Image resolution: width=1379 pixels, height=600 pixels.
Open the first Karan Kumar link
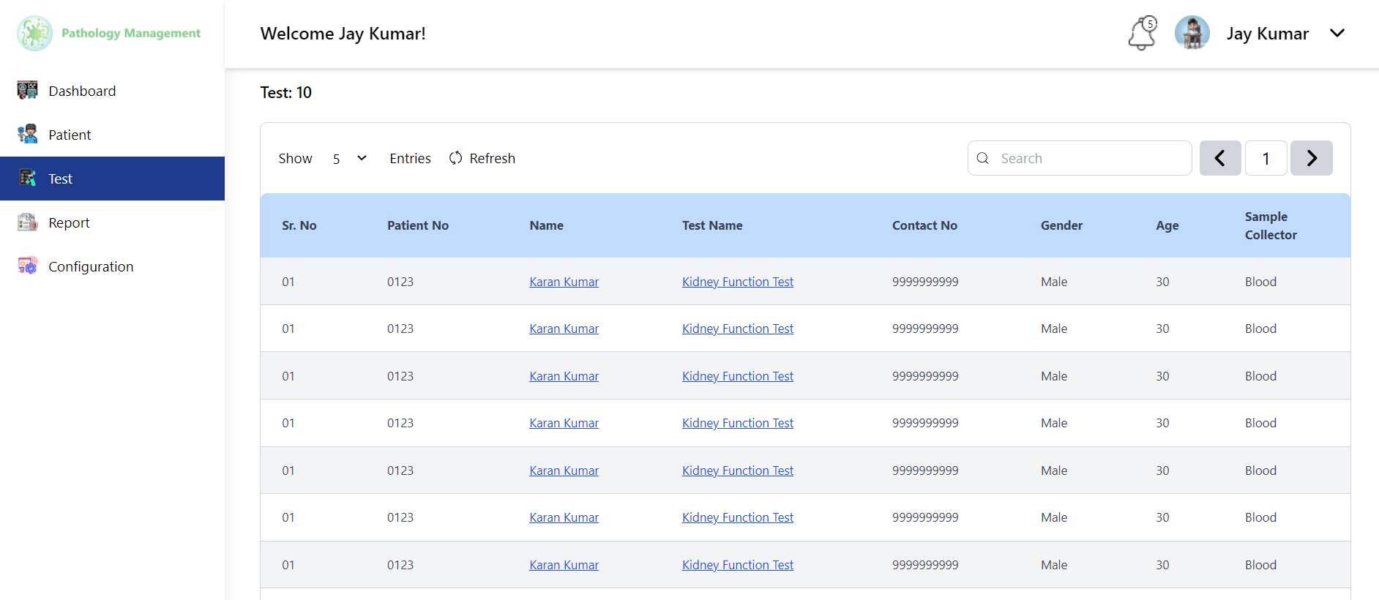tap(564, 282)
